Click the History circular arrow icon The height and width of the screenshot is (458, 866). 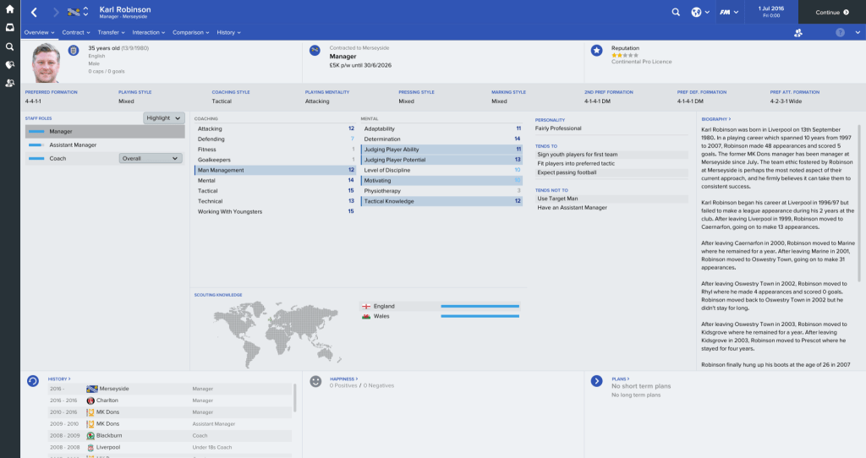coord(32,381)
